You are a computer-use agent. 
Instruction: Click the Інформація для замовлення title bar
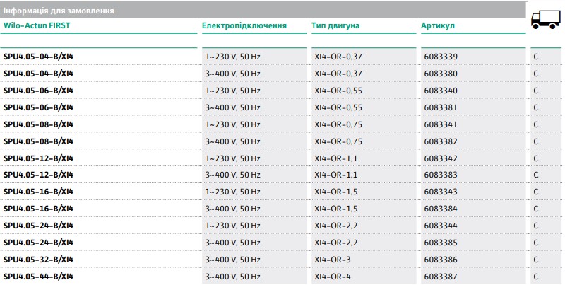click(x=58, y=12)
